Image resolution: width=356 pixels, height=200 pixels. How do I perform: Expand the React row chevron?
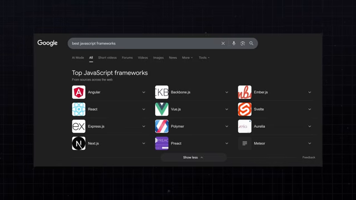144,109
